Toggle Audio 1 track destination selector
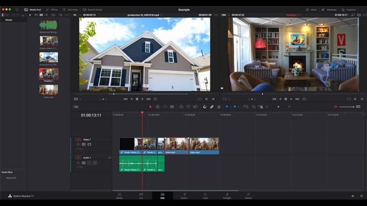Screen dimensions: 367x206 pos(78,158)
